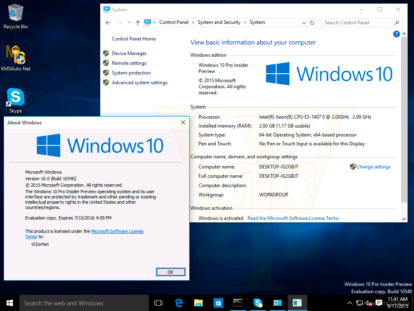Screen dimensions: 414x311
Task: Minimize the System window
Action: (x=362, y=10)
